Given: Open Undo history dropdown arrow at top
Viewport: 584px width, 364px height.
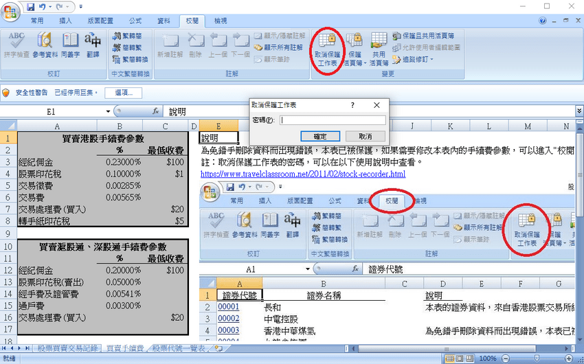Looking at the screenshot, I should coord(50,7).
